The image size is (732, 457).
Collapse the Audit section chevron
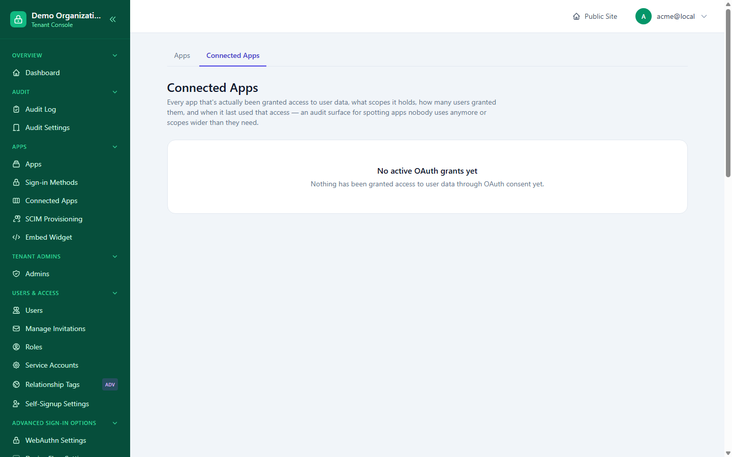point(115,92)
